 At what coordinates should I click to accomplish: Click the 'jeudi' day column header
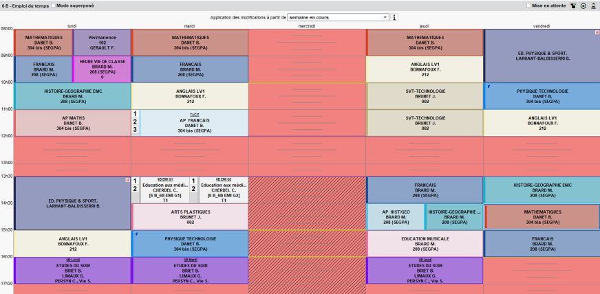(424, 26)
